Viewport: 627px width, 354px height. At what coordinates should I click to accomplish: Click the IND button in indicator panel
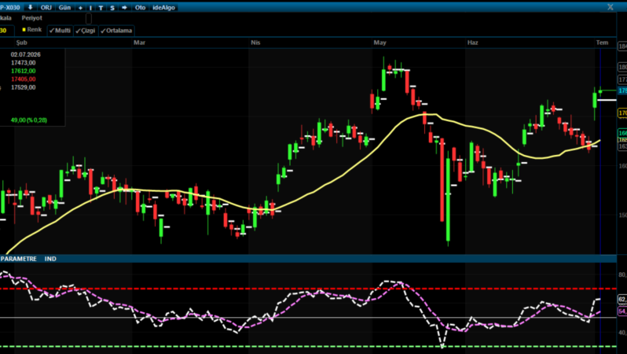(x=50, y=259)
